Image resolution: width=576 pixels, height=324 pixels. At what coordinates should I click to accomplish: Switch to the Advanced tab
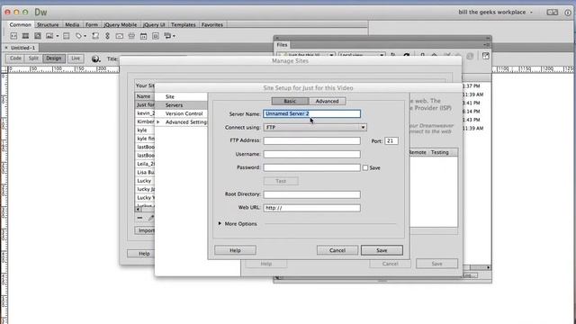pos(327,101)
